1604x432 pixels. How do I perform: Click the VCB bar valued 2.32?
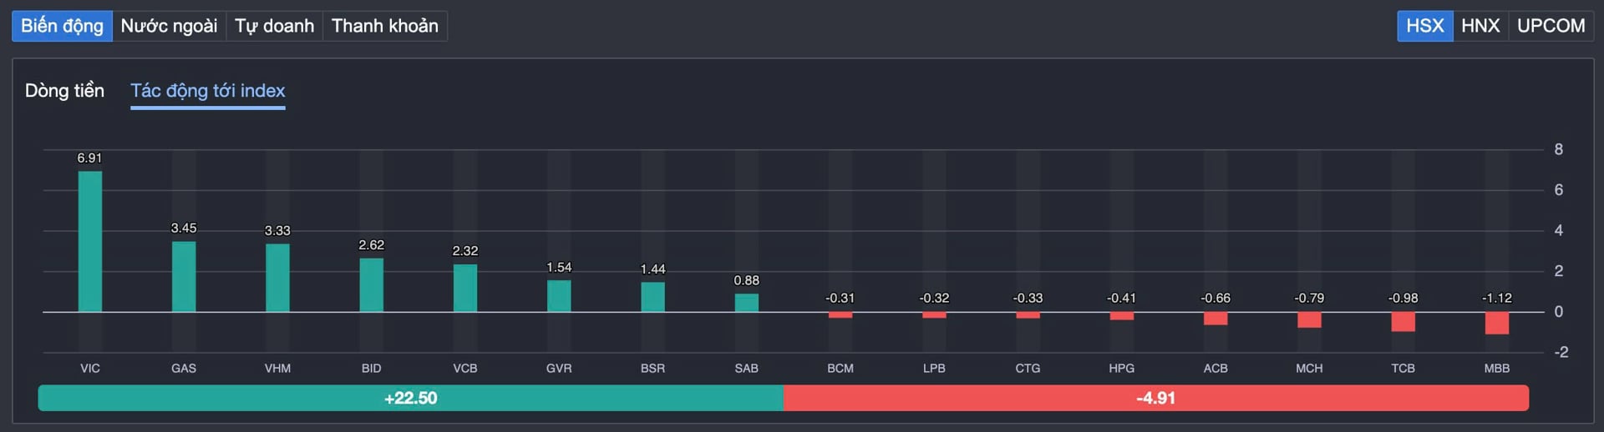(465, 289)
